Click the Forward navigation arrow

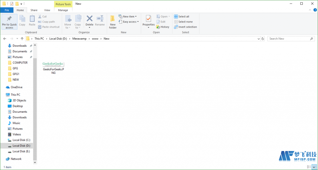click(x=11, y=39)
